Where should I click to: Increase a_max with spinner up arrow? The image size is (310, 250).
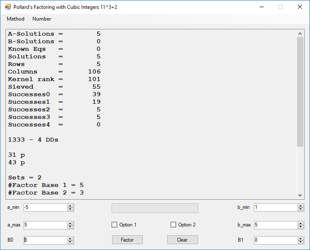[x=70, y=223]
